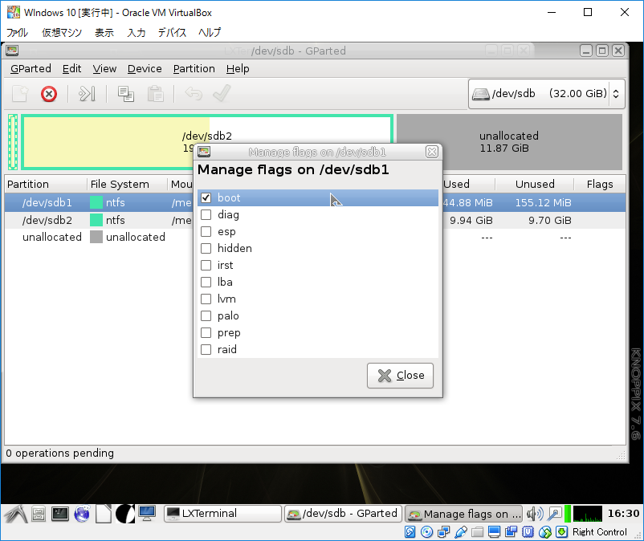Click the VirtualBox USB status icon
This screenshot has width=644, height=541.
click(x=461, y=532)
